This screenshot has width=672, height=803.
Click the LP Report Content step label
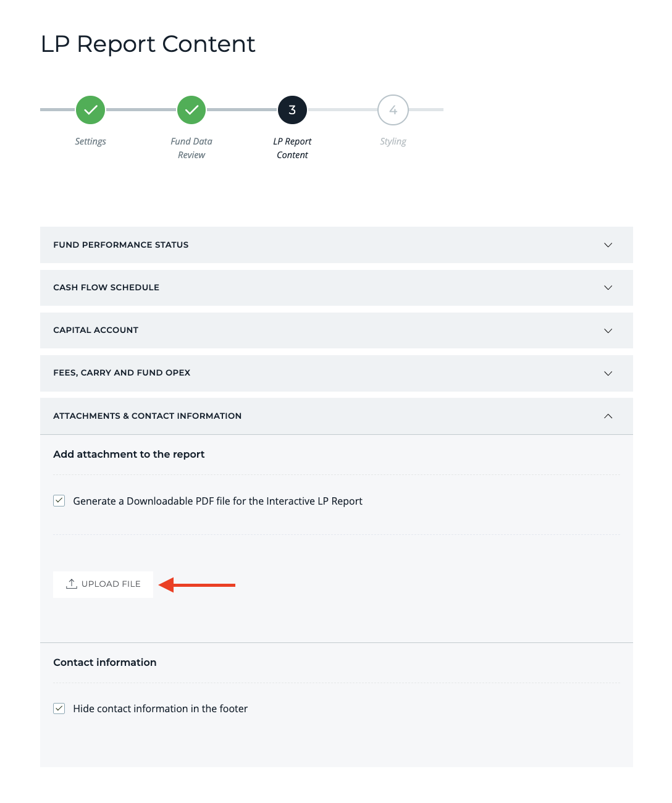click(292, 148)
